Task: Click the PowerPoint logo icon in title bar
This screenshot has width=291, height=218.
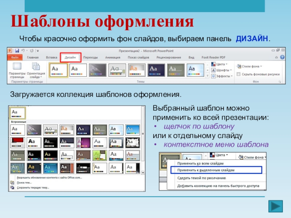Action: click(10, 51)
